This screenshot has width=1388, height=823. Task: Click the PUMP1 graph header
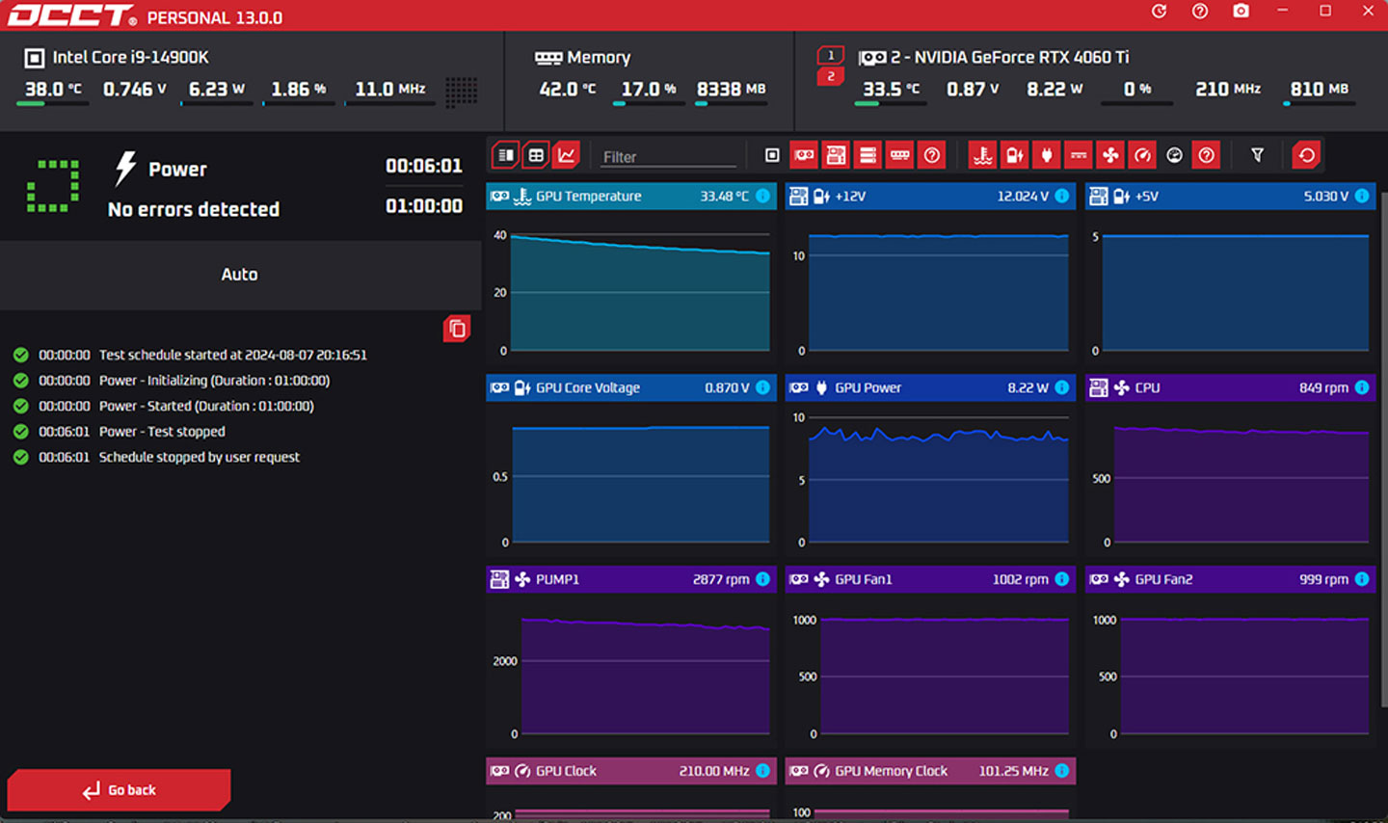630,579
